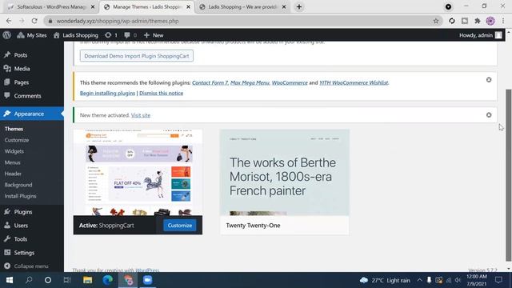This screenshot has width=512, height=288.
Task: Bookmark this page with star icon
Action: [x=436, y=21]
